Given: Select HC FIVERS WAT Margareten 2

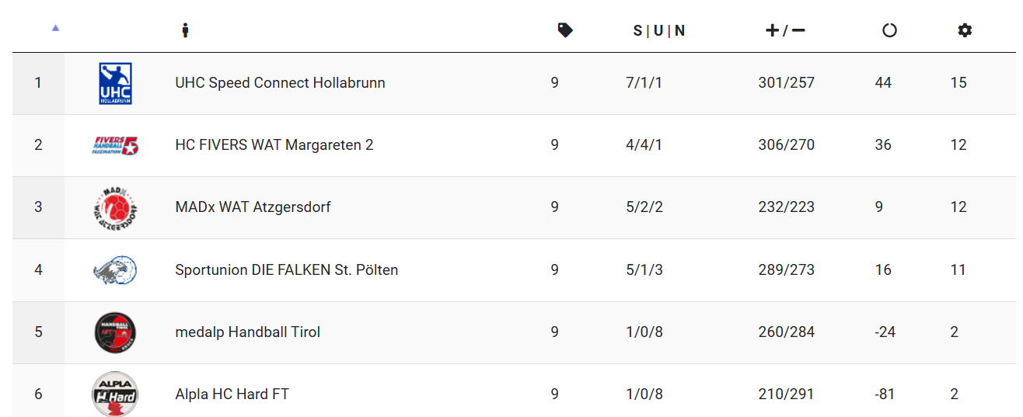Looking at the screenshot, I should pyautogui.click(x=274, y=144).
